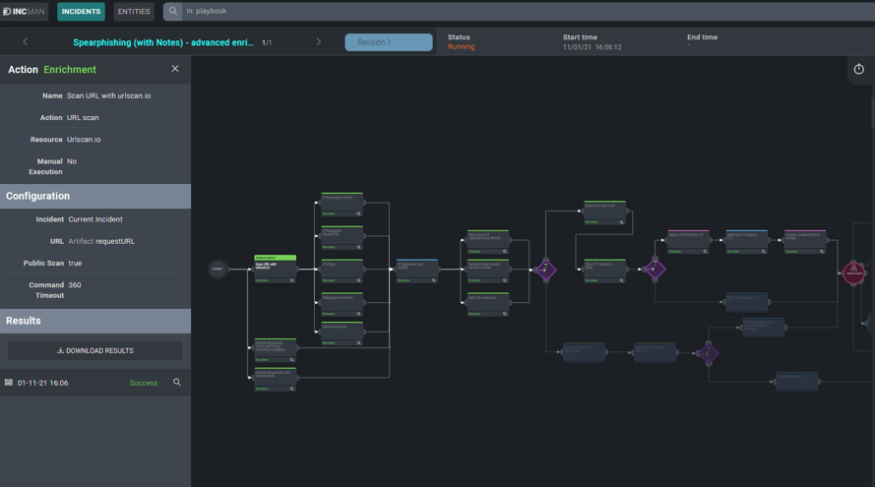Open result details magnifier for 01-11-21 16:06

tap(177, 383)
